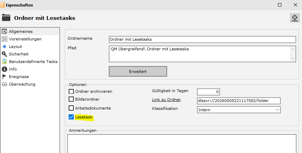
Task: Focus the Gültigkeit in Tagen field
Action: pyautogui.click(x=208, y=92)
